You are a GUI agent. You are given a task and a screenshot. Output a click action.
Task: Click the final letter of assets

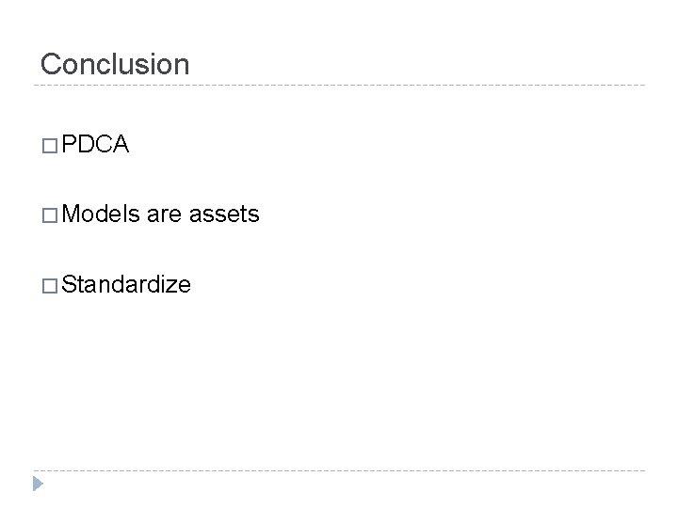tap(253, 216)
